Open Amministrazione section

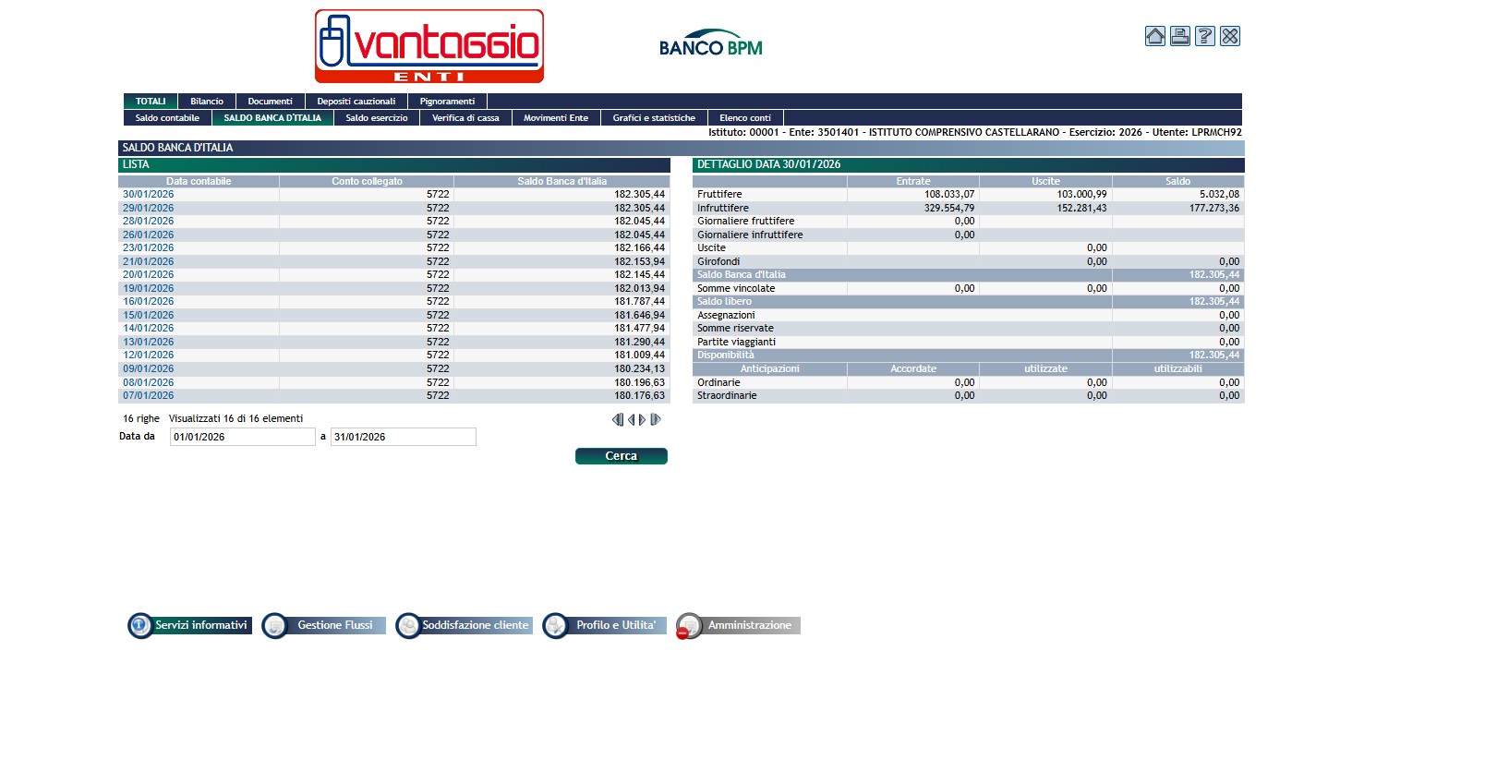point(750,625)
